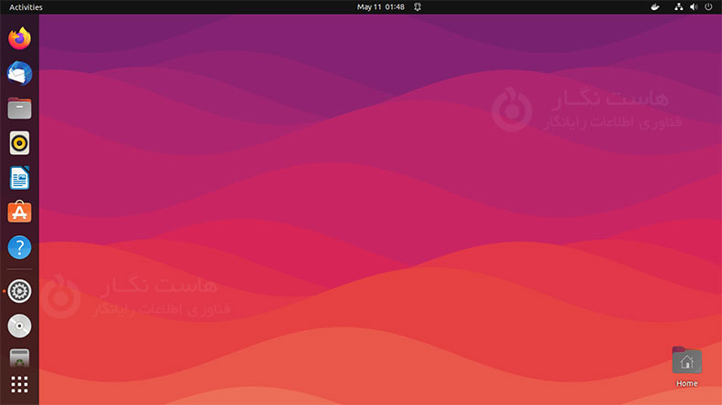This screenshot has height=405, width=722.
Task: Start Rhythmbox music player
Action: tap(19, 143)
